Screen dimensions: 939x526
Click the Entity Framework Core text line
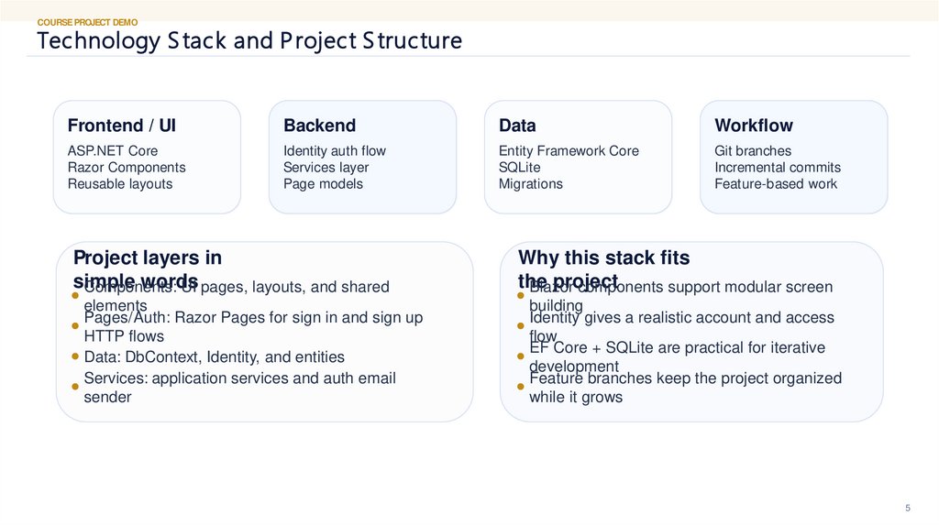569,150
